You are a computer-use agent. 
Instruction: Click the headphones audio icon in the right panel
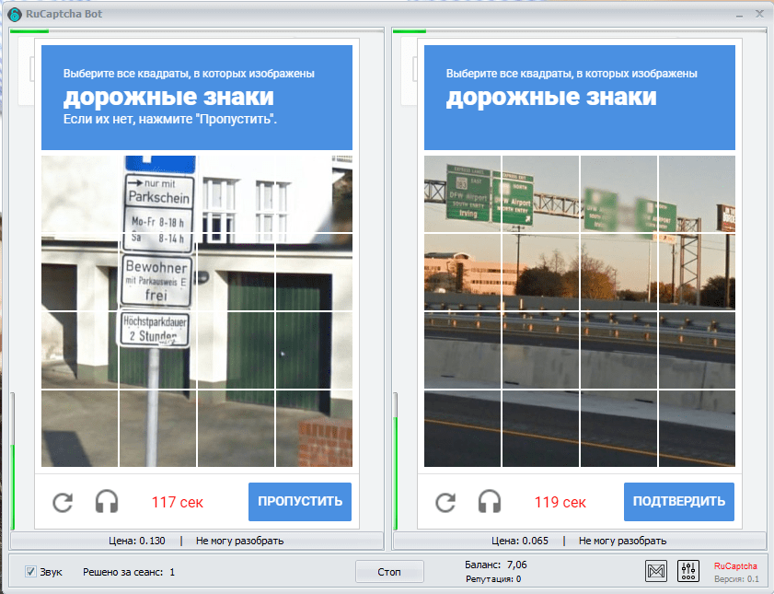click(x=490, y=502)
